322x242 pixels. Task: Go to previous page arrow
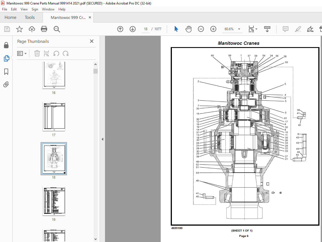tap(120, 29)
